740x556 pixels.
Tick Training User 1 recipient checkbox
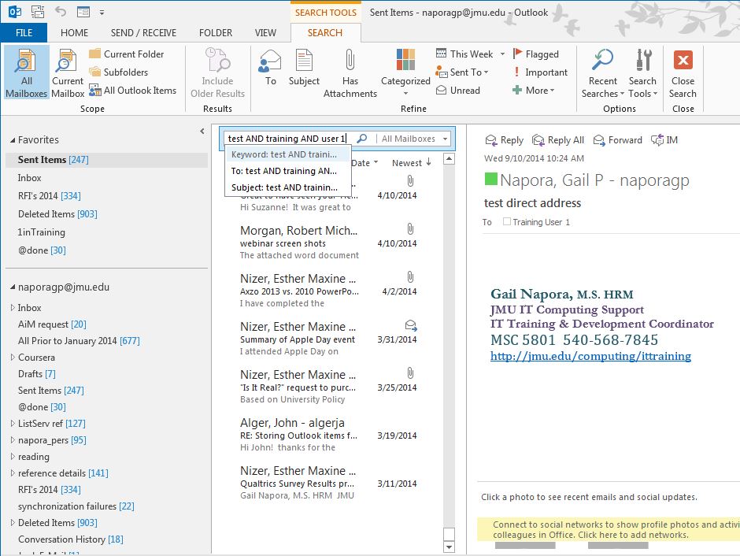pos(507,221)
